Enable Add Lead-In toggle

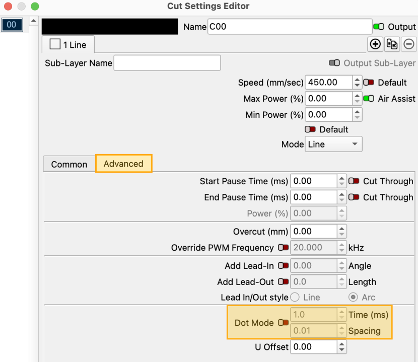[283, 265]
